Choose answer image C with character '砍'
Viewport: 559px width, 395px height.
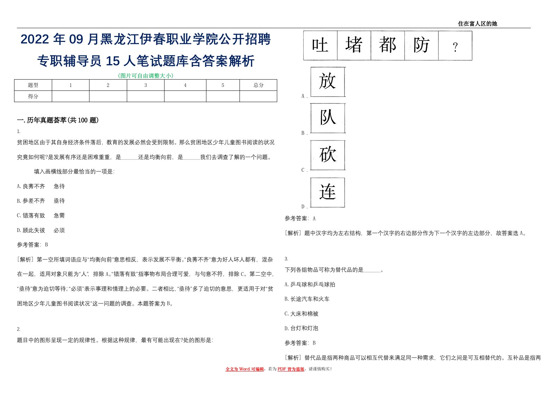pyautogui.click(x=328, y=155)
